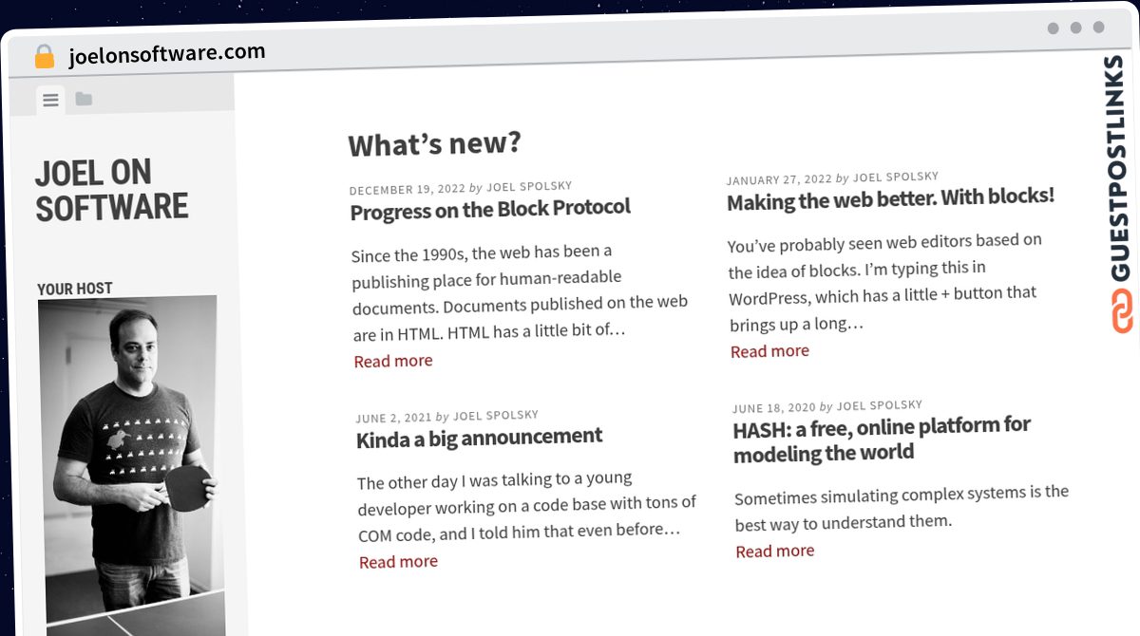Open the folder icon tab in the sidebar

point(84,99)
